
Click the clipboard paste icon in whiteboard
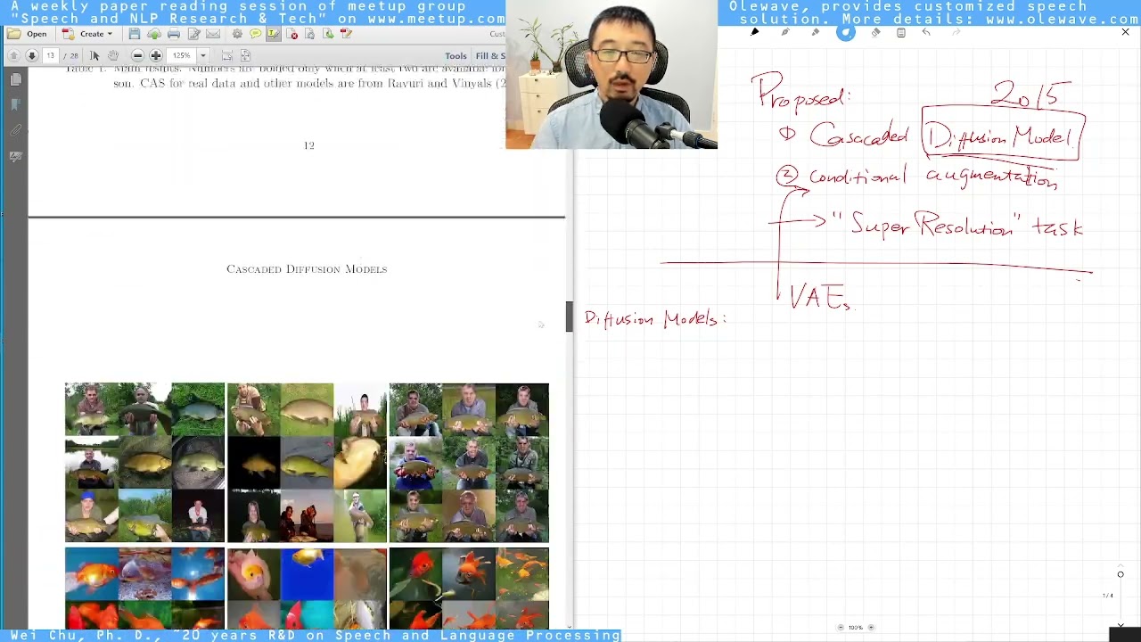[x=901, y=33]
